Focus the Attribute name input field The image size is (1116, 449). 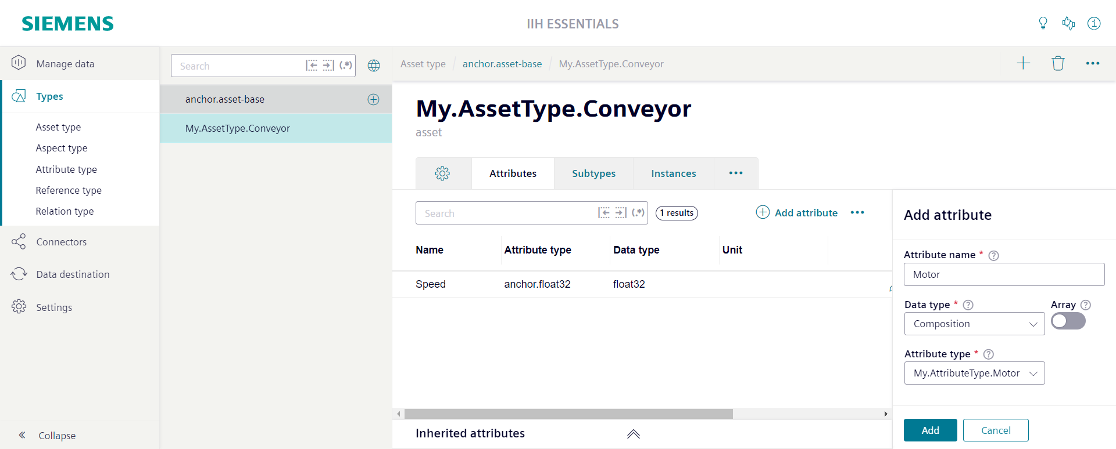click(1004, 274)
